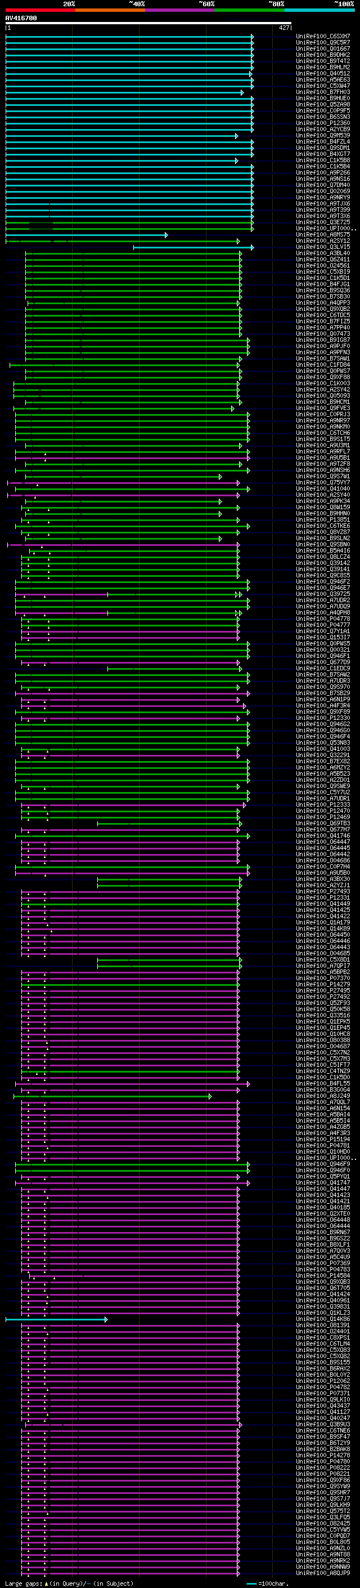This screenshot has height=1588, width=360.
Task: Click hit label UniRef100_Q15317
Action: [x=323, y=638]
